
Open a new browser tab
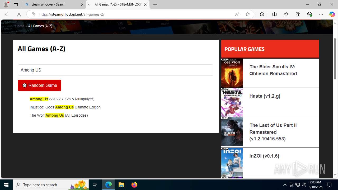coord(155,4)
